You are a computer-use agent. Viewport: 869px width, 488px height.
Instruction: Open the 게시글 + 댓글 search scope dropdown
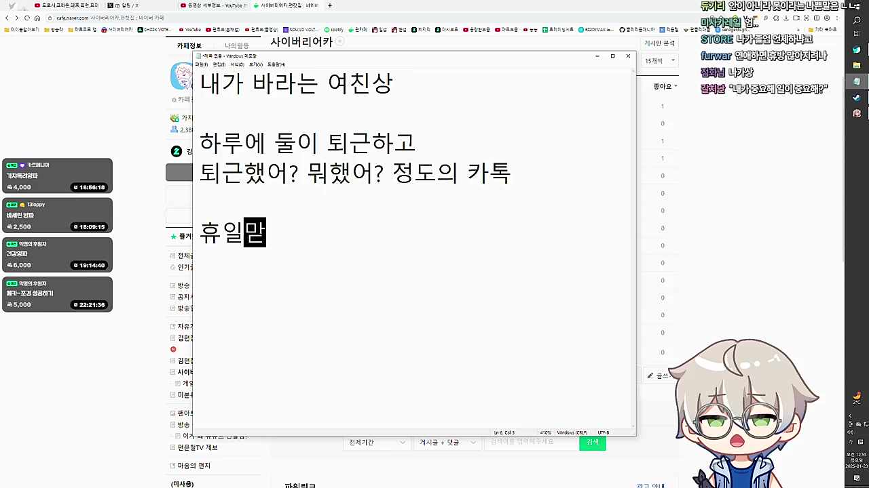[447, 443]
